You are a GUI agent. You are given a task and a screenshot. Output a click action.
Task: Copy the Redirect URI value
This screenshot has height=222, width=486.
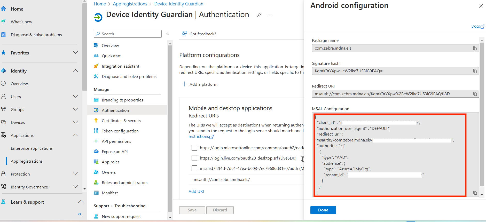(x=475, y=94)
